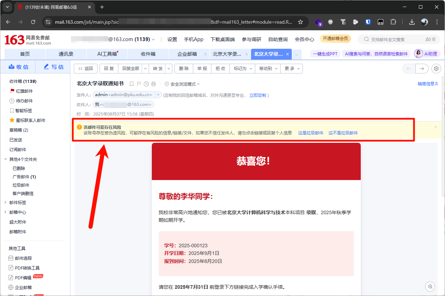Mark as spam via 这是垃圾邮件 link

point(311,133)
